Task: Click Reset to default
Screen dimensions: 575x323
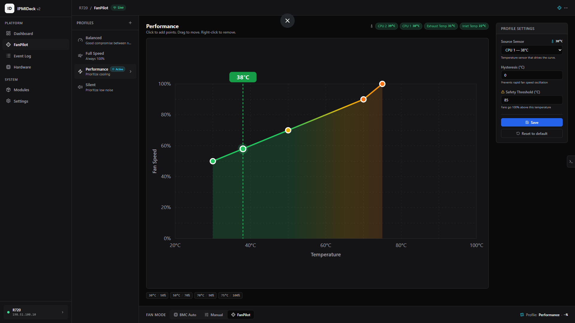Action: coord(532,133)
